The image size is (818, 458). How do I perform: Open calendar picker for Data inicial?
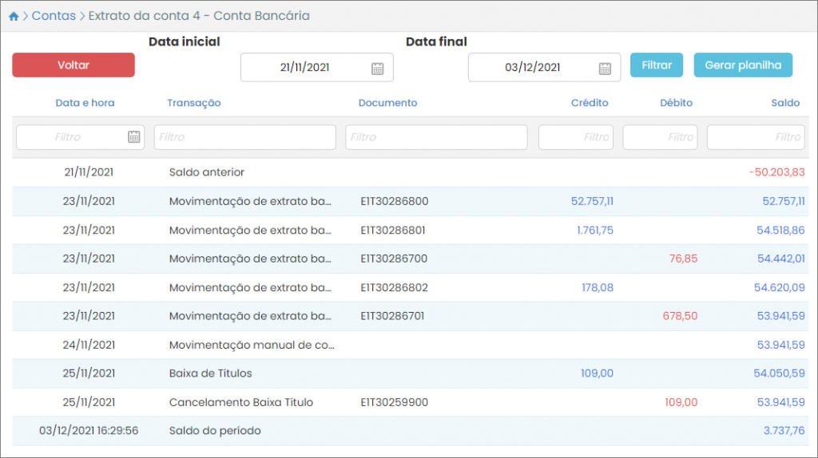tap(378, 69)
